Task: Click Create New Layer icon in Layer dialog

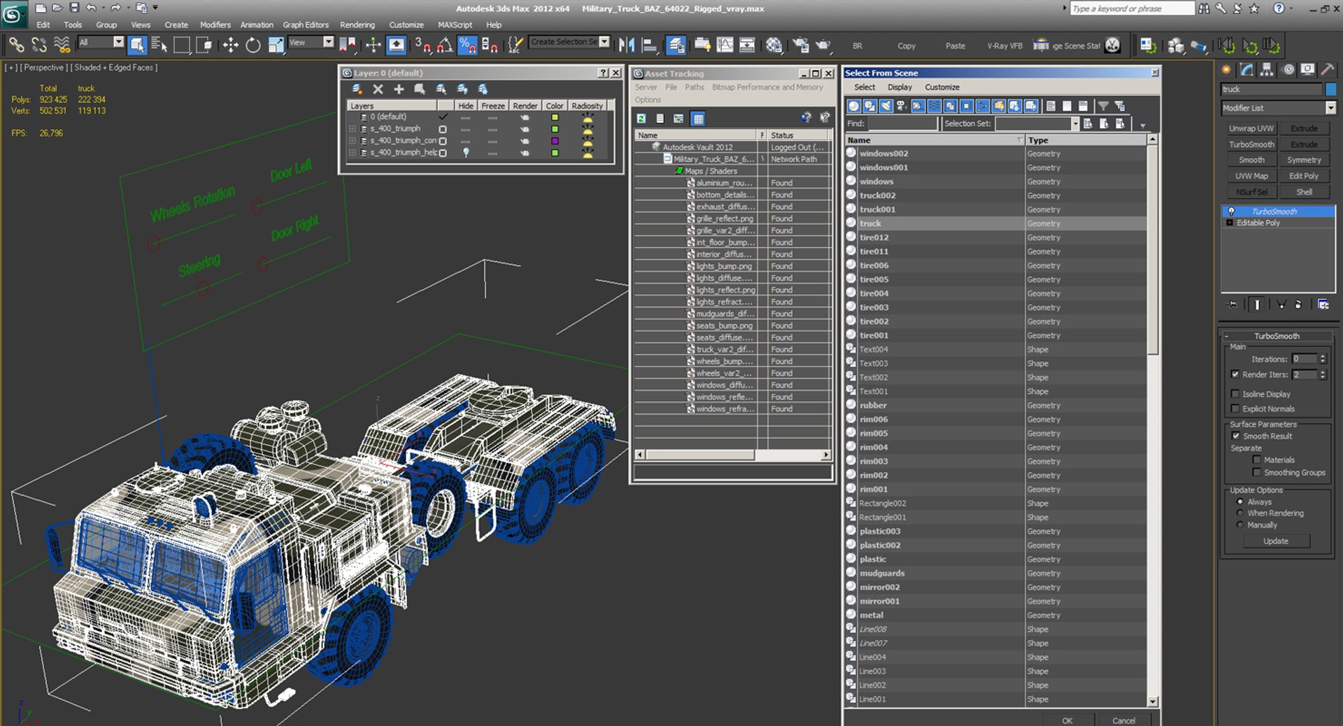Action: (357, 89)
